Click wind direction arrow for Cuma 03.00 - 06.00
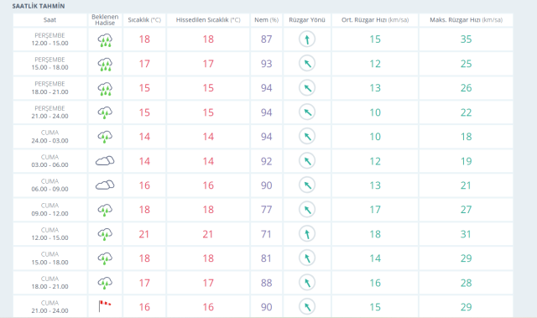The width and height of the screenshot is (537, 318). pyautogui.click(x=307, y=161)
